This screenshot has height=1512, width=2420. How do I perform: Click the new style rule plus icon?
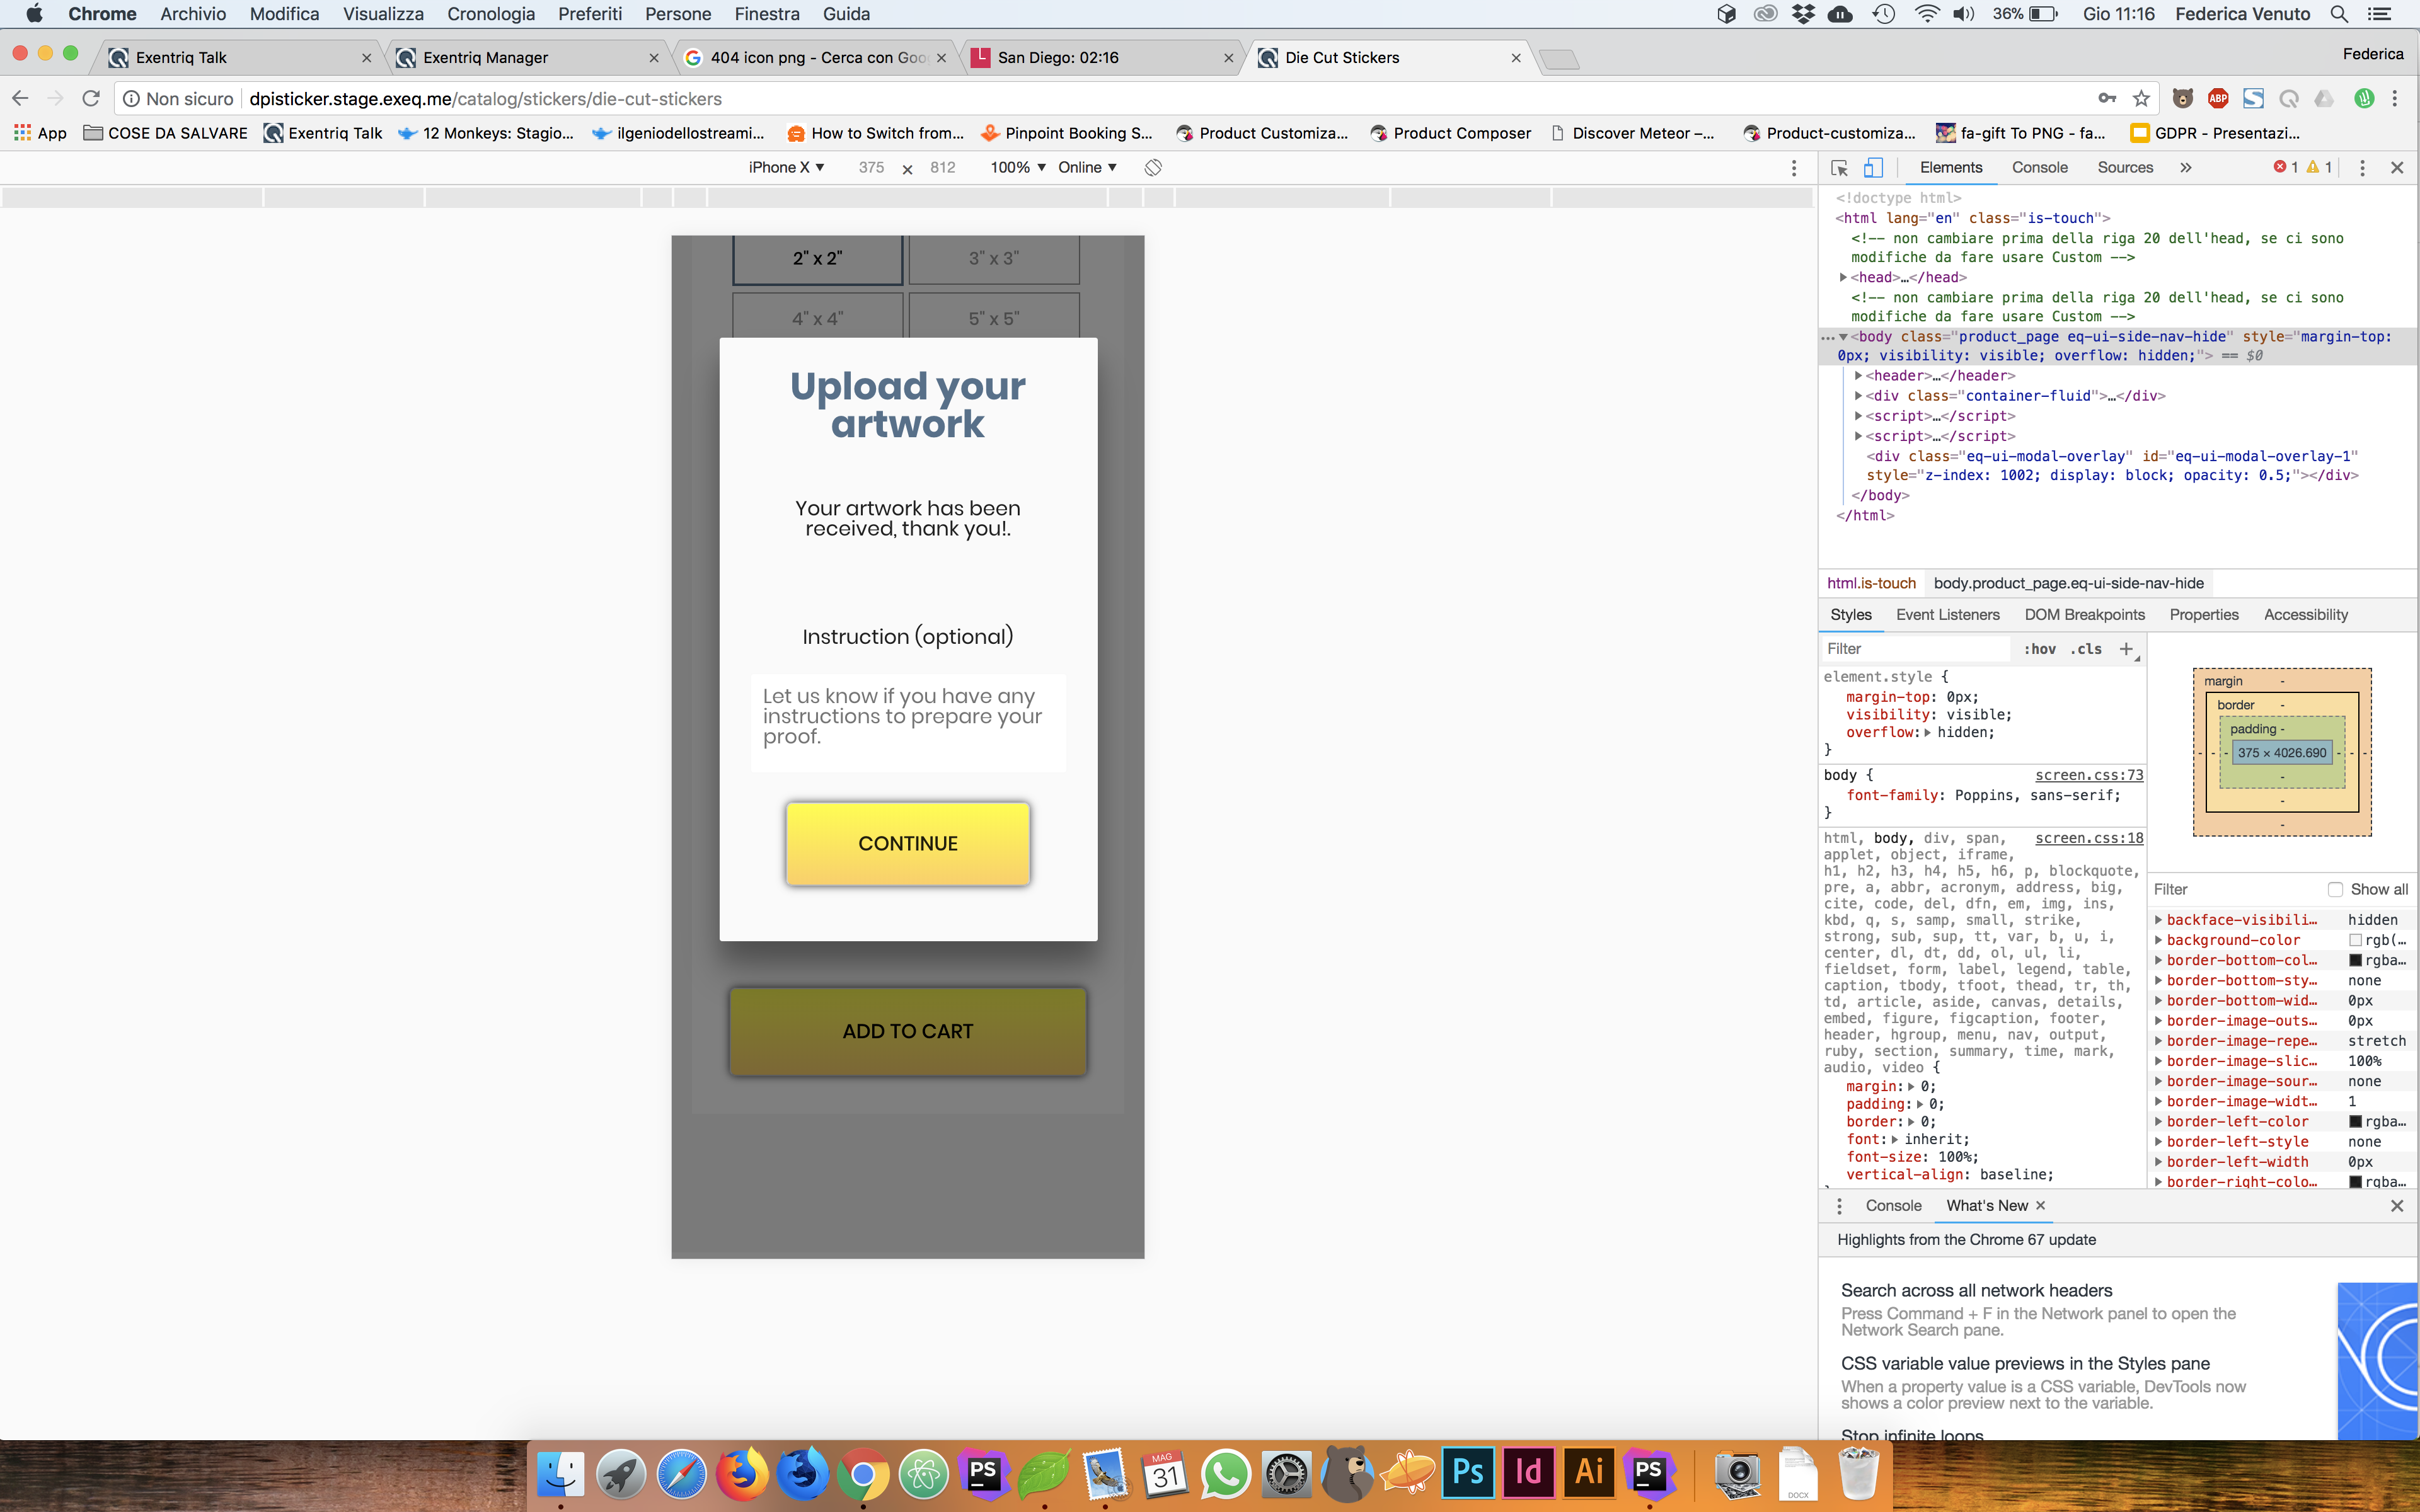(x=2126, y=649)
